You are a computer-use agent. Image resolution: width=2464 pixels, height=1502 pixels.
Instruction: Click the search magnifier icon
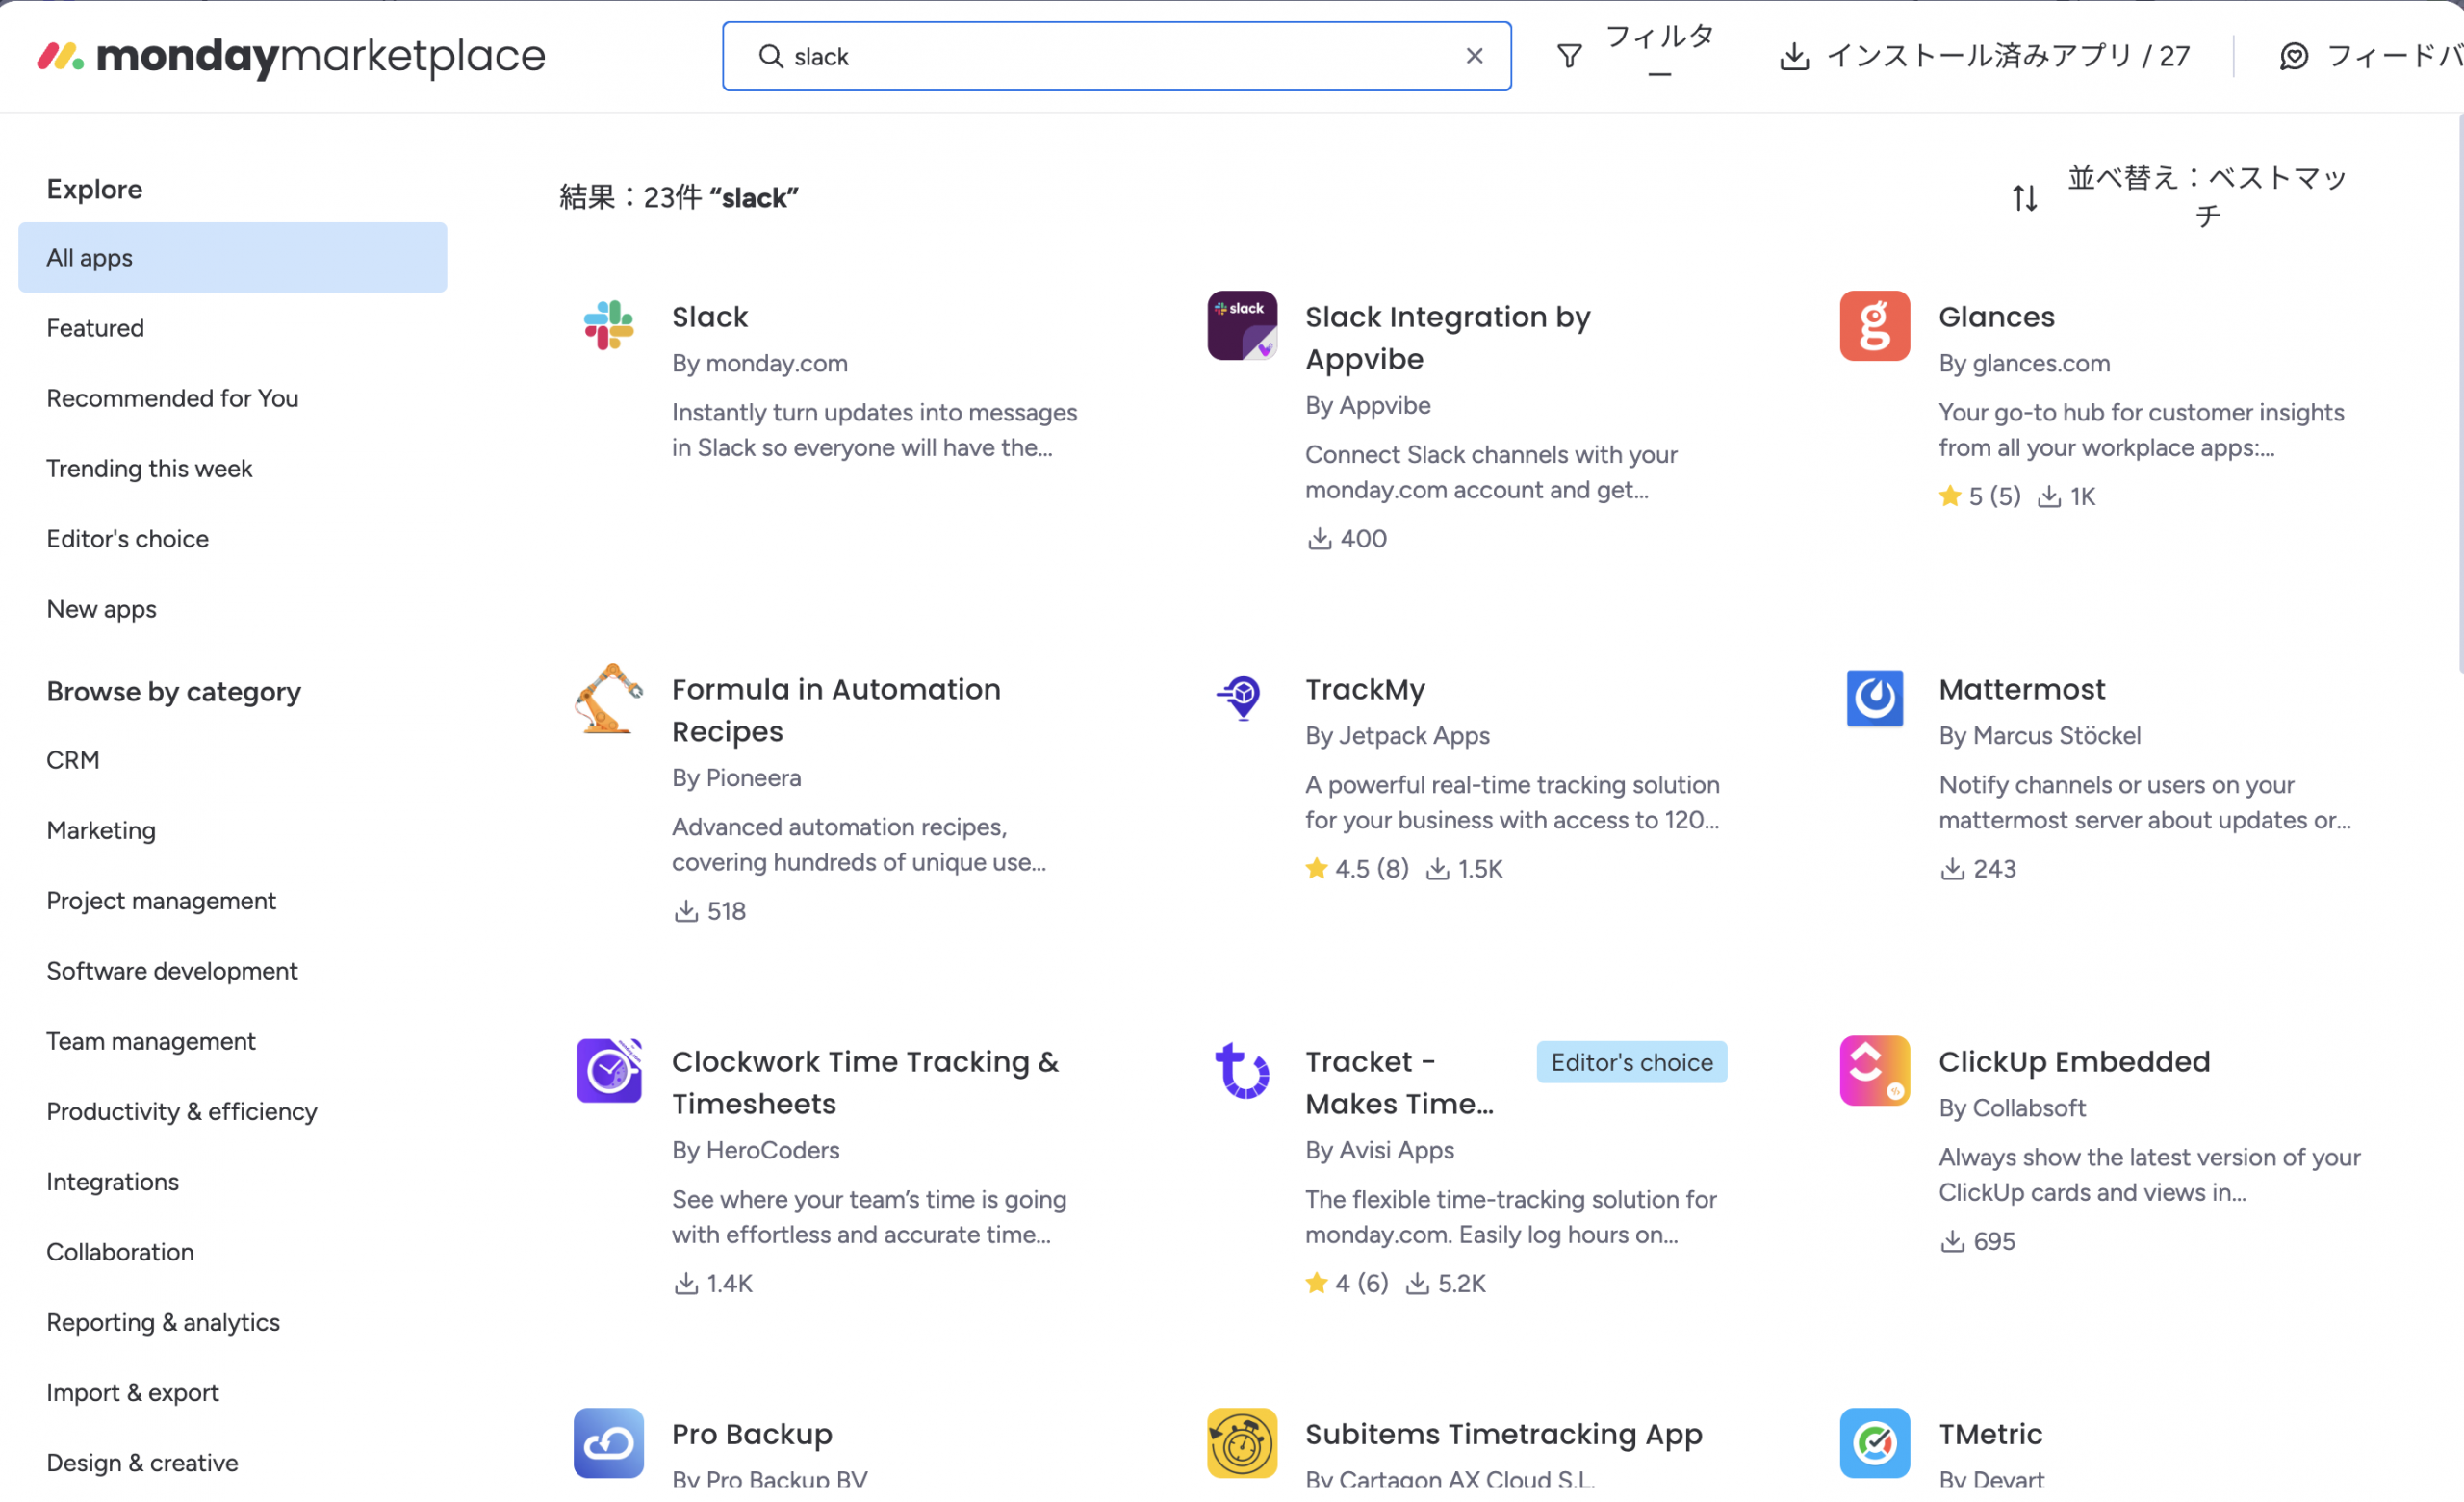(x=770, y=56)
